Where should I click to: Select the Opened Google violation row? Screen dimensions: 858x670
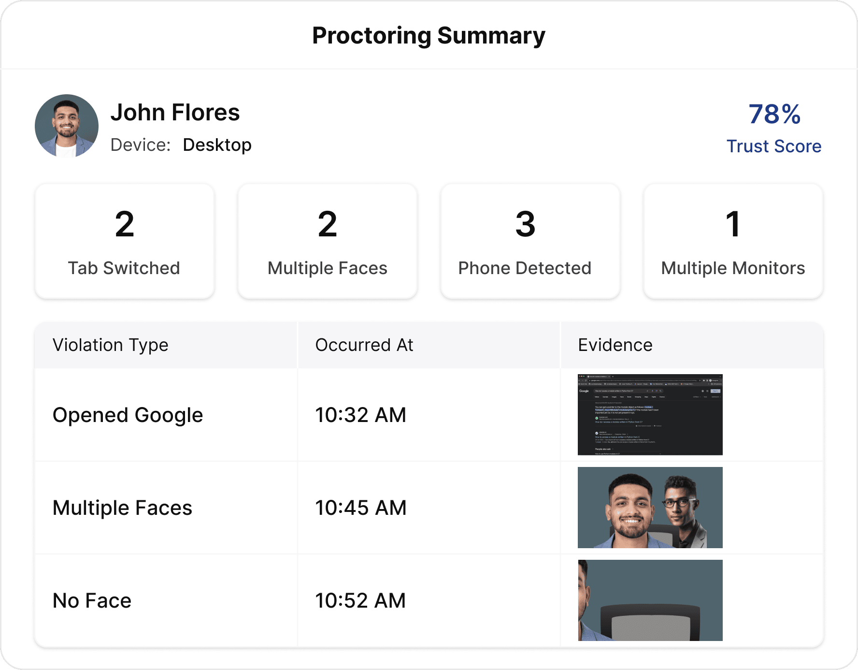128,415
